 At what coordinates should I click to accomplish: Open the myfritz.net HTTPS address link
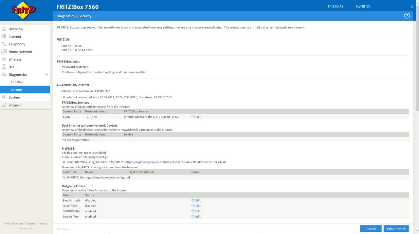pos(154,162)
